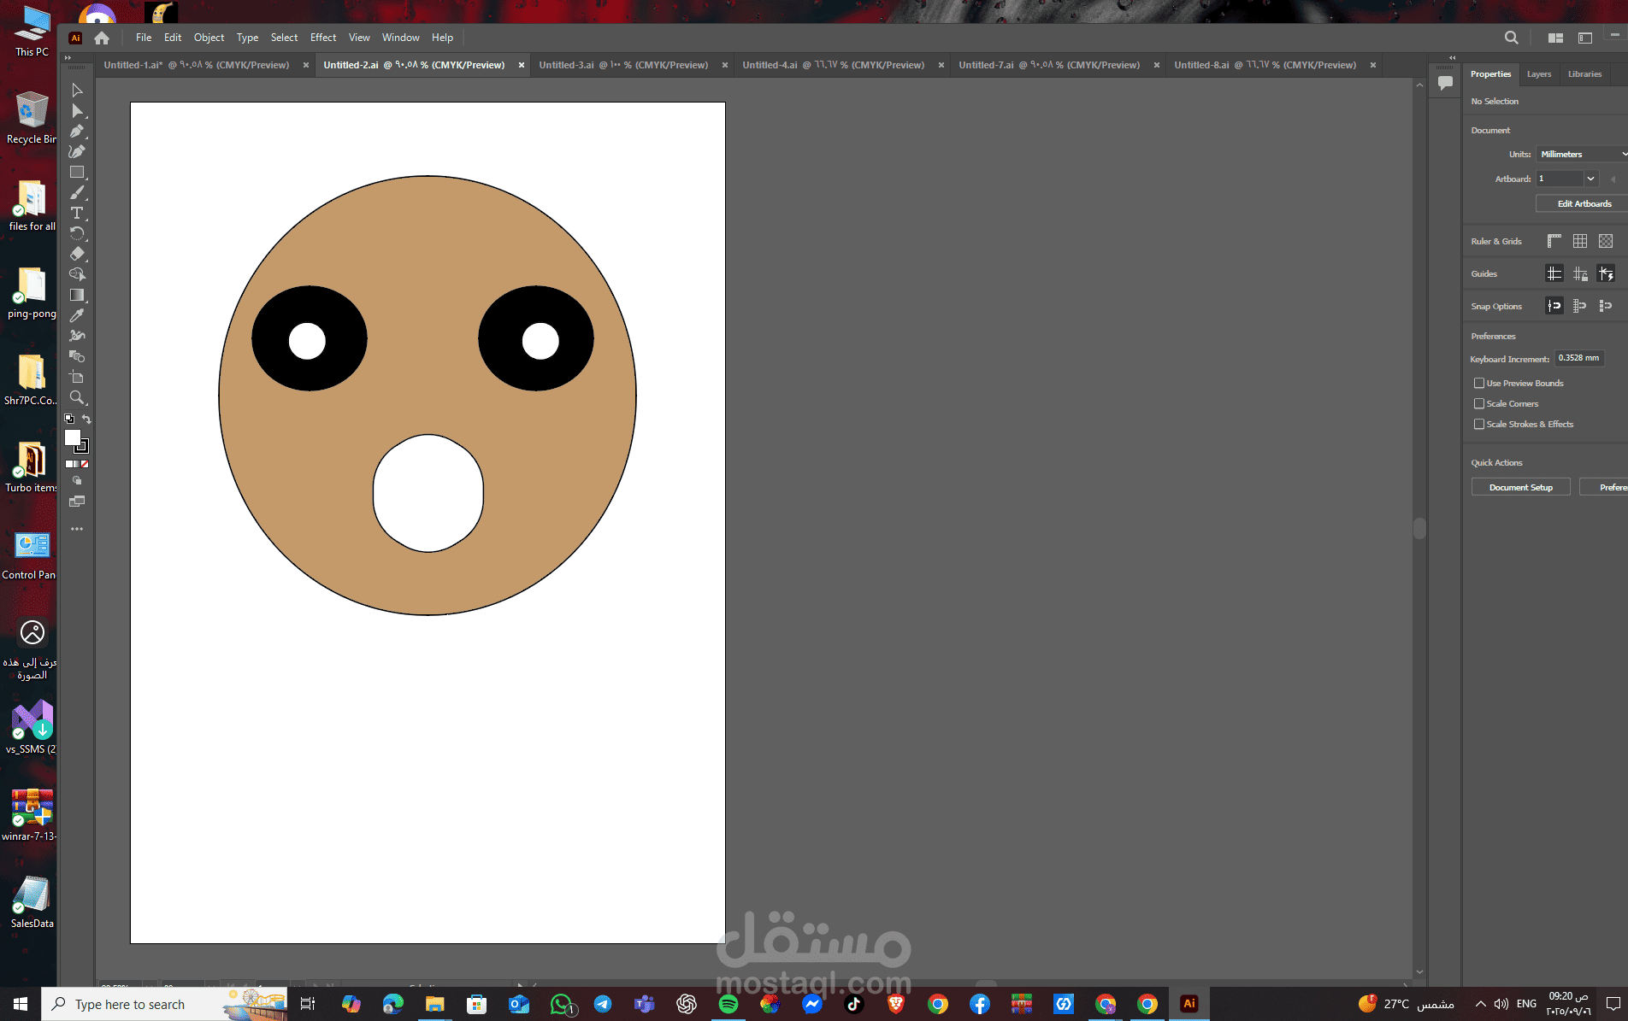Click the white Fill color swatch
Screen dimensions: 1628x1021
point(72,437)
